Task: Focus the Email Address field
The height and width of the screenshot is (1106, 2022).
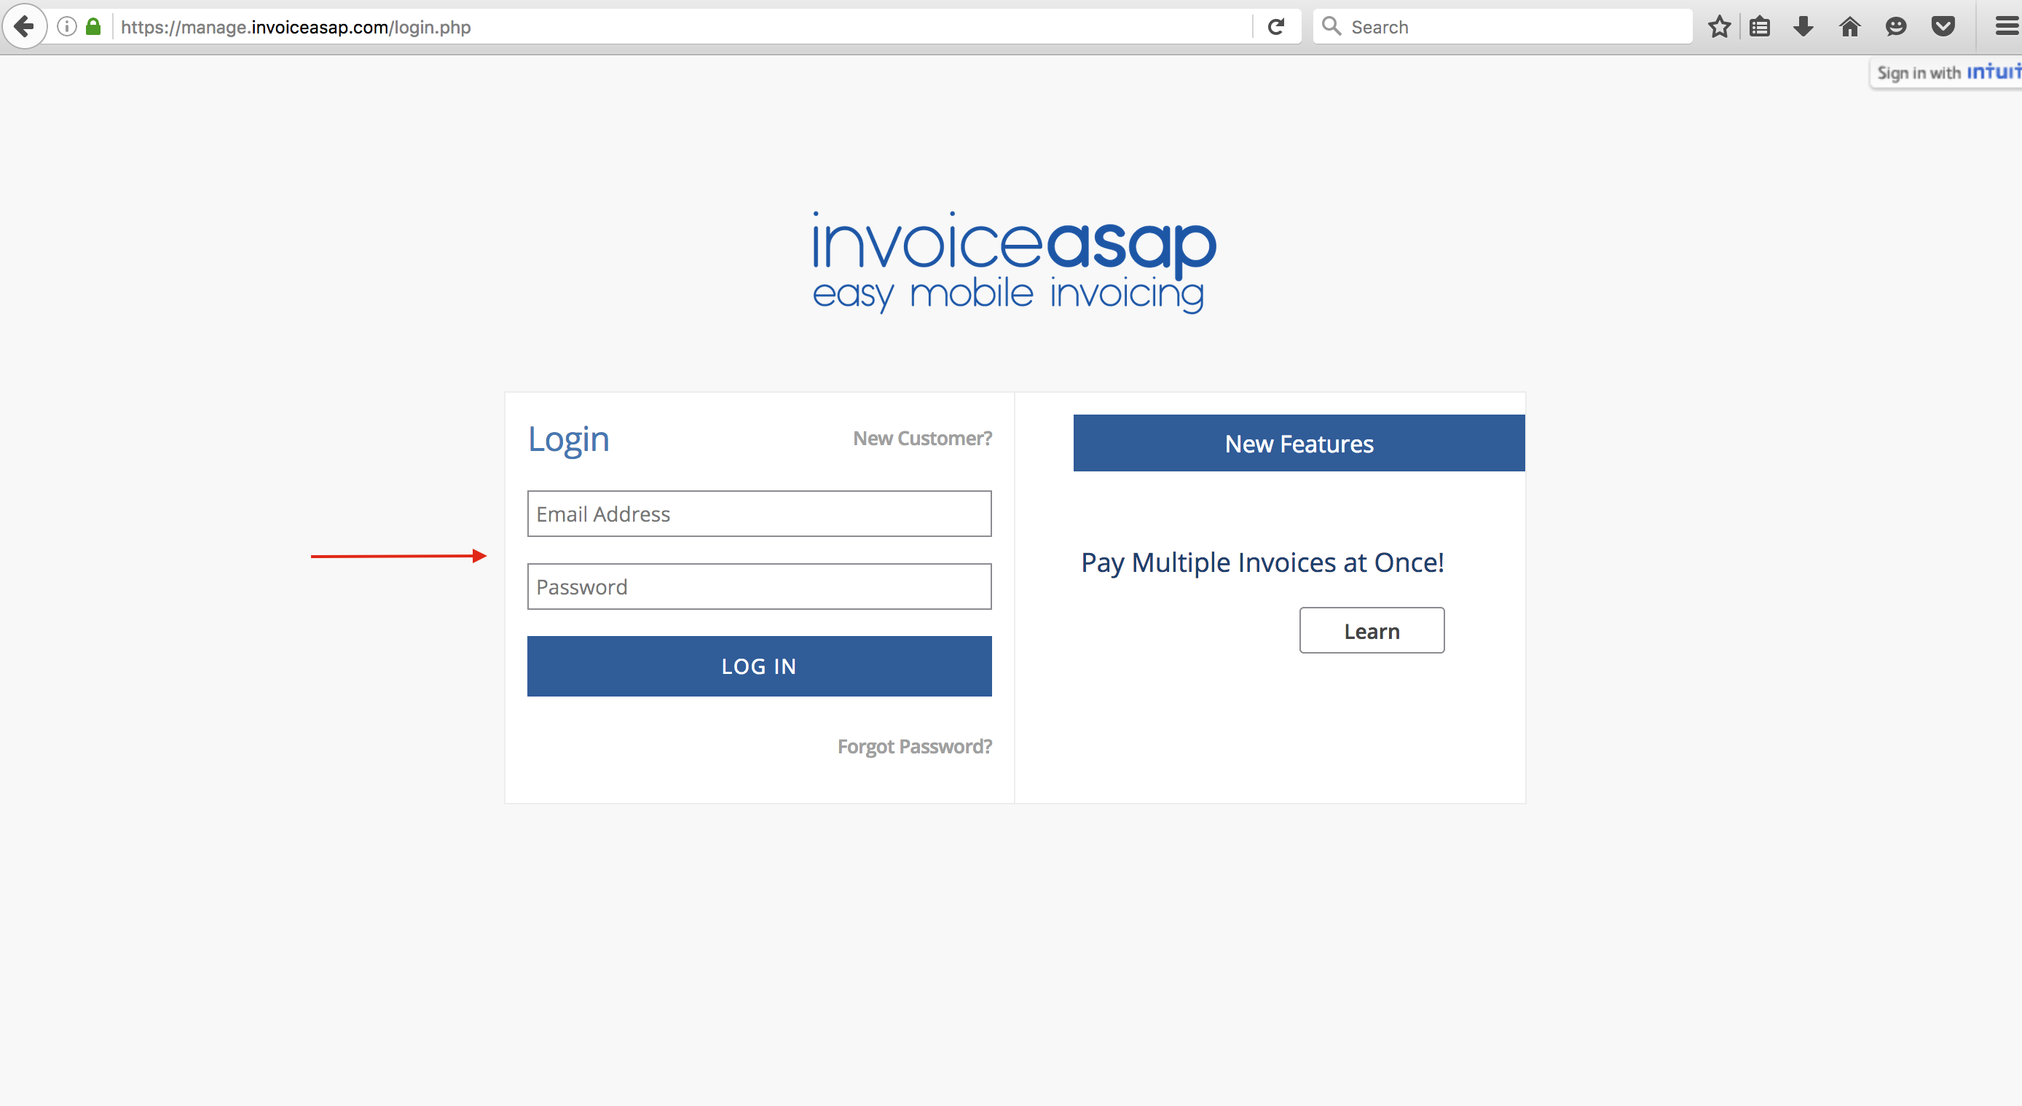Action: tap(759, 514)
